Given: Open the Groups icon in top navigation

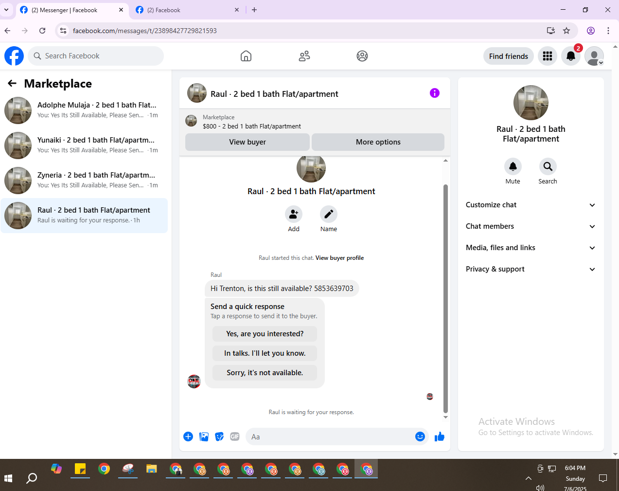Looking at the screenshot, I should pyautogui.click(x=362, y=56).
